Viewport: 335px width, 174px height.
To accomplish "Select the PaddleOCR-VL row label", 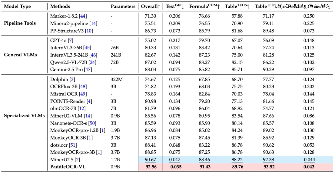I will pyautogui.click(x=68, y=167).
